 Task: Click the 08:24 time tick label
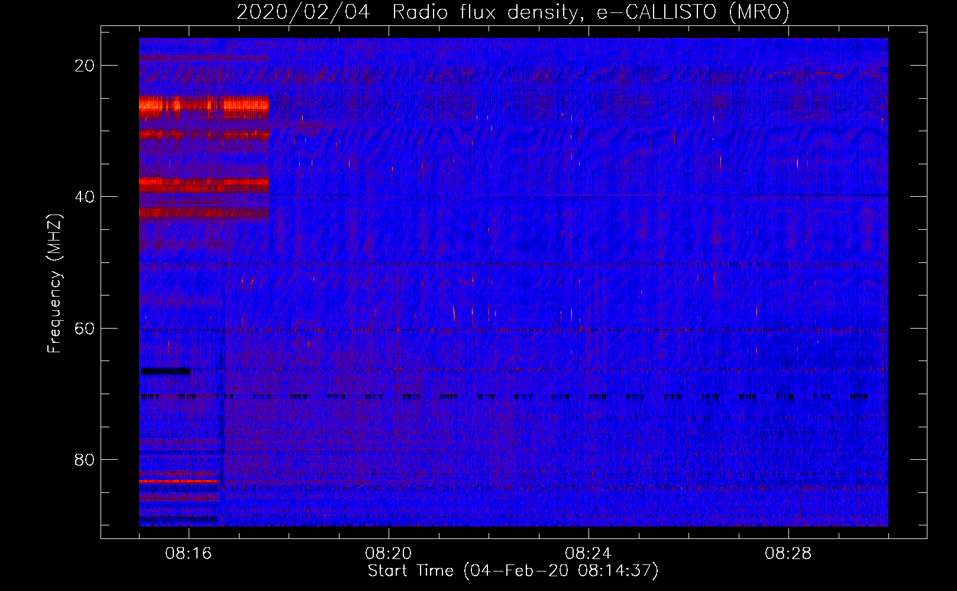point(589,554)
